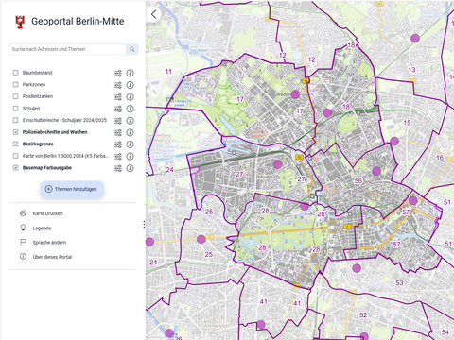Open settings sliders for Bezirksgrenze layer

(118, 144)
